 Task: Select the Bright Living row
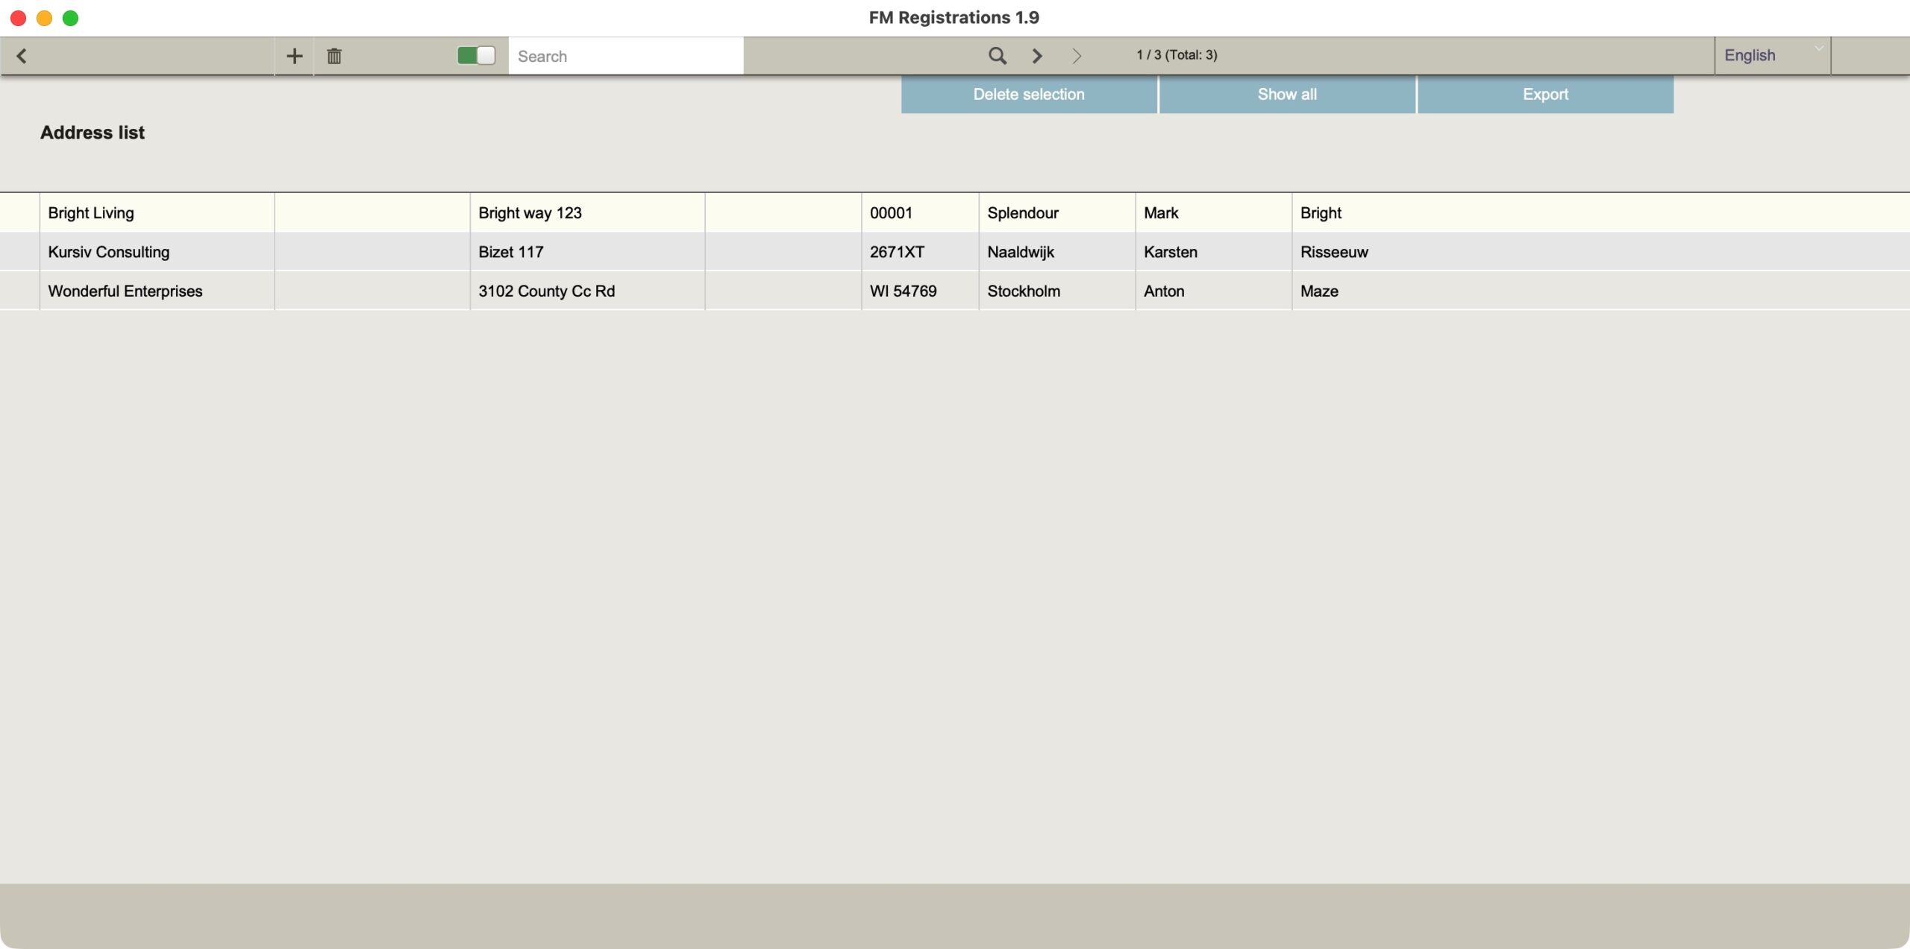91,213
